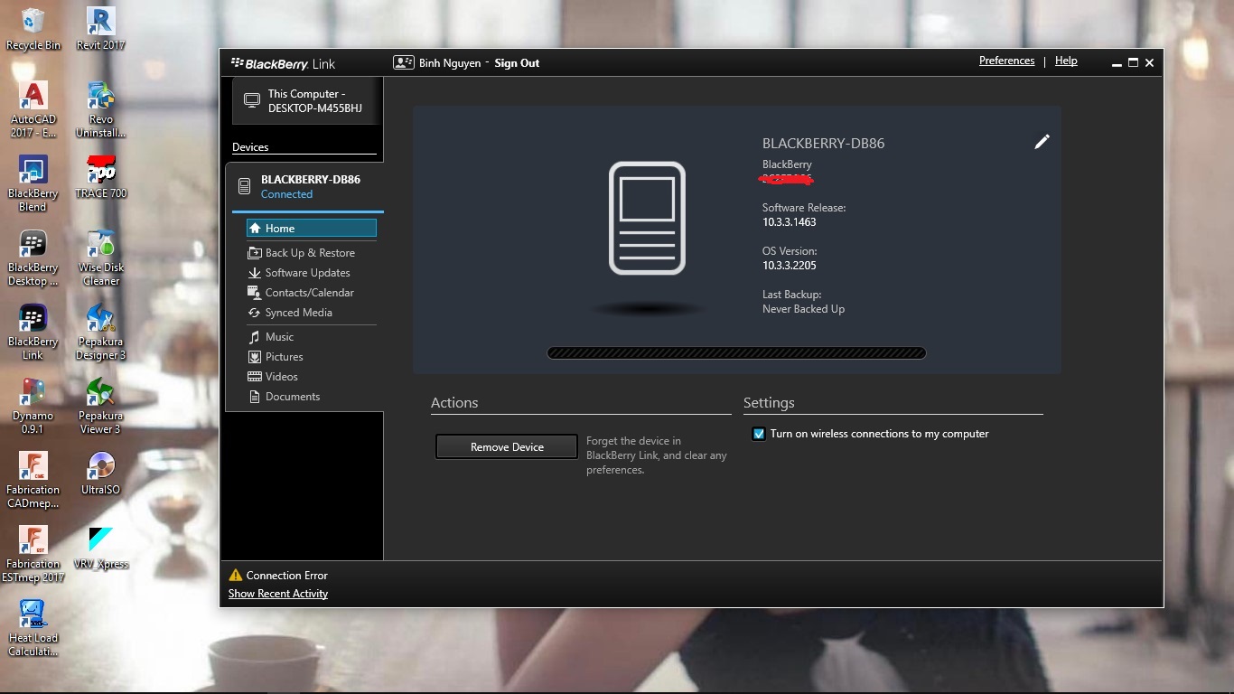Screen dimensions: 1234x694
Task: Click the Binh Nguyen account name
Action: point(450,63)
